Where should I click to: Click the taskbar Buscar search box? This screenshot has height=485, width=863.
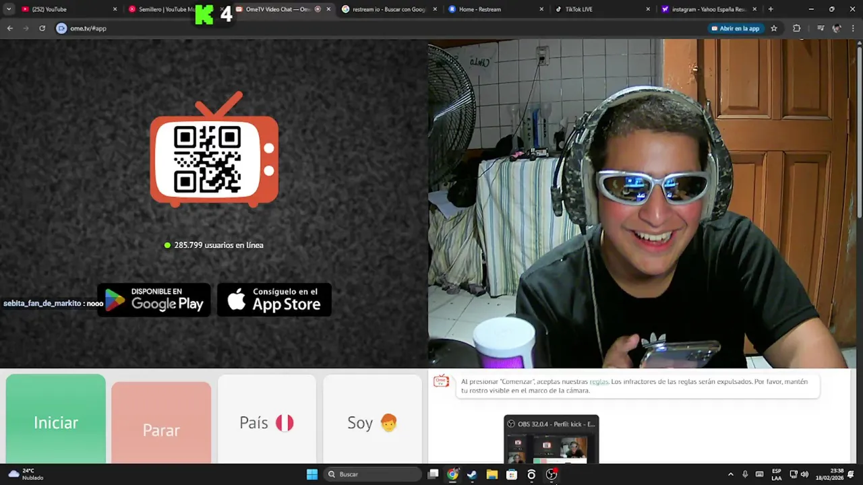(373, 474)
